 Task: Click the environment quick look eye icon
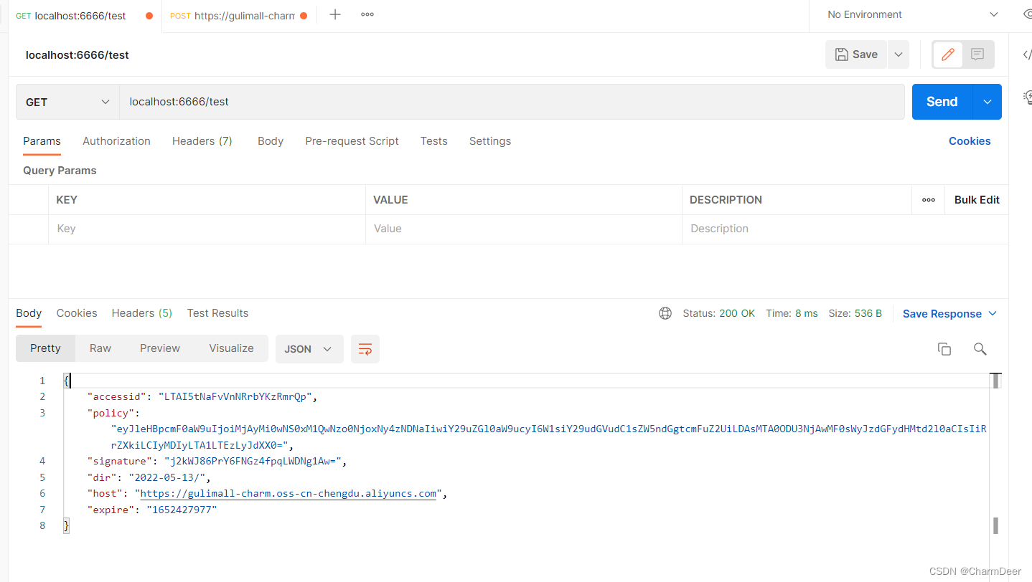[x=1027, y=14]
